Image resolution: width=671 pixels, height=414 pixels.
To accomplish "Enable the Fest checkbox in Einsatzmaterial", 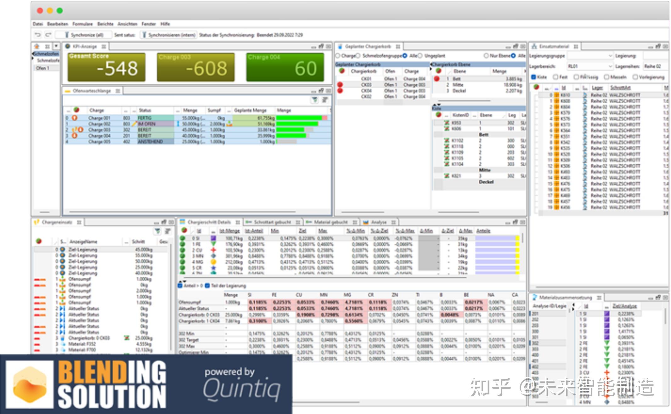I will tap(555, 77).
